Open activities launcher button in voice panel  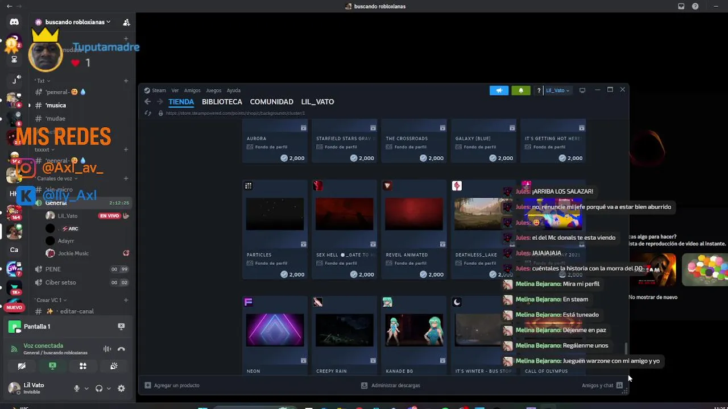(x=83, y=366)
